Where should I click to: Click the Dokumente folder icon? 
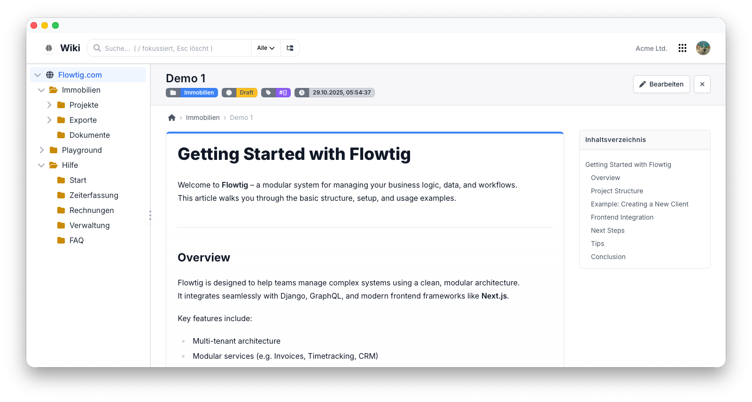coord(61,135)
